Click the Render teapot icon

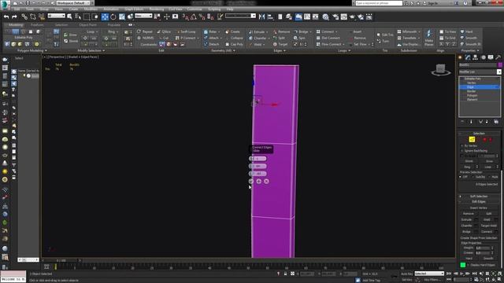click(x=352, y=17)
